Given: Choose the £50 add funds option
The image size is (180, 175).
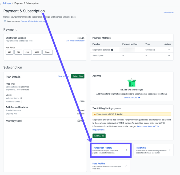Looking at the screenshot, I should click(18, 52).
